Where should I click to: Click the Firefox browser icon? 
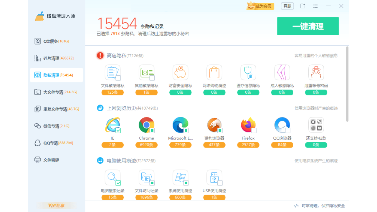click(248, 125)
